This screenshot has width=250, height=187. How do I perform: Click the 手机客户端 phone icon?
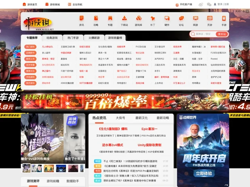pyautogui.click(x=177, y=5)
